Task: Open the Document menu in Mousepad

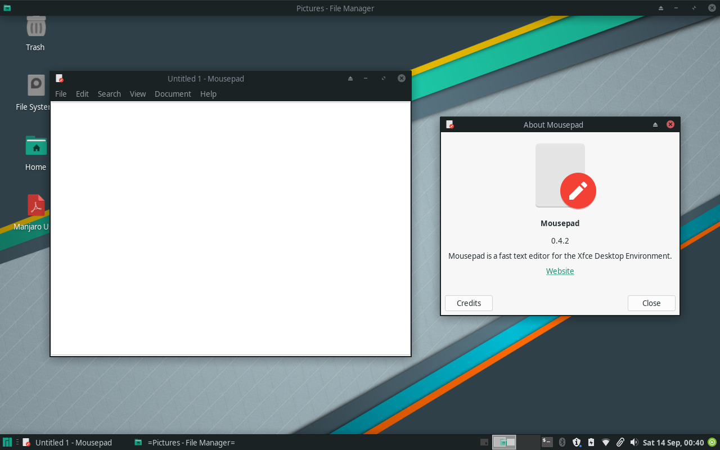Action: [173, 94]
